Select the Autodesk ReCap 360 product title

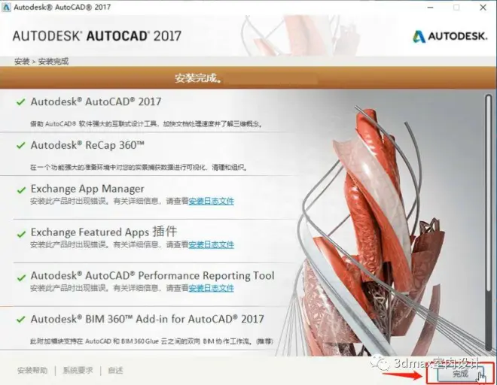point(87,145)
